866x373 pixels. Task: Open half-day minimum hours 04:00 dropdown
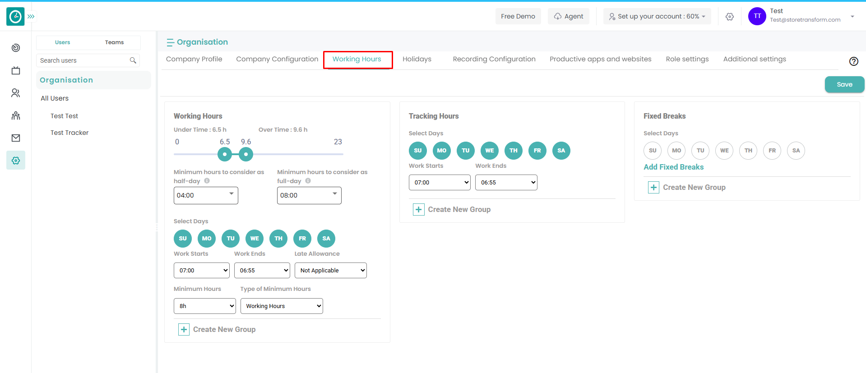click(206, 195)
